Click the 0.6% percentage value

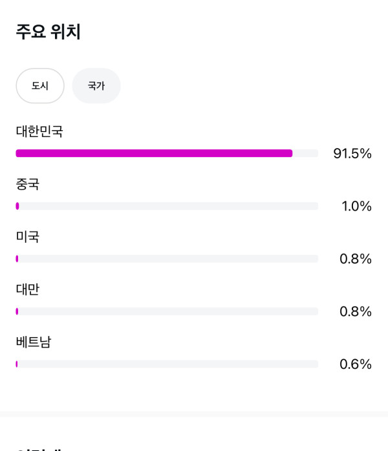tap(356, 364)
